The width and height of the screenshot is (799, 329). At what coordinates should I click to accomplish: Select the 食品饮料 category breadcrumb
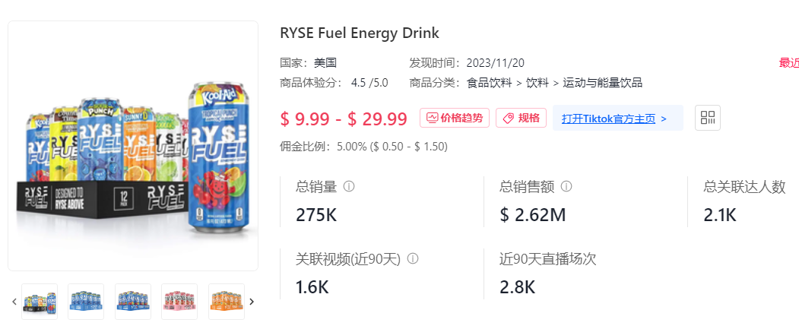point(488,83)
